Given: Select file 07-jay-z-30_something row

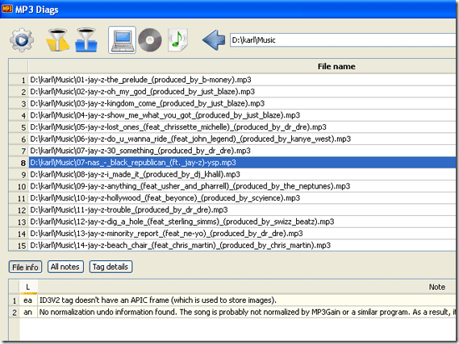Looking at the screenshot, I should (x=242, y=151).
